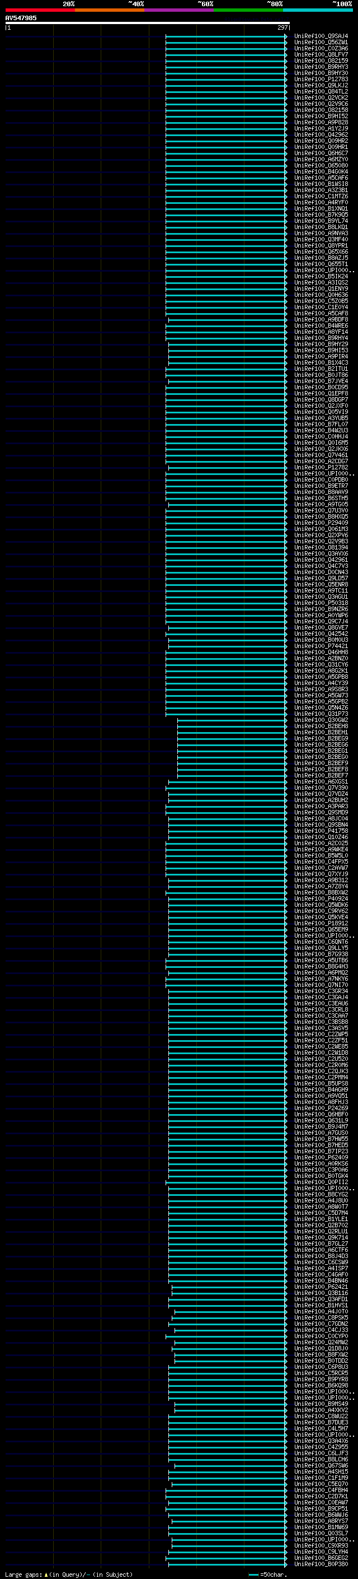Screen dimensions: 358x1579
Task: Click the UniRef100_B6KQ98 label
Action: 321,1385
